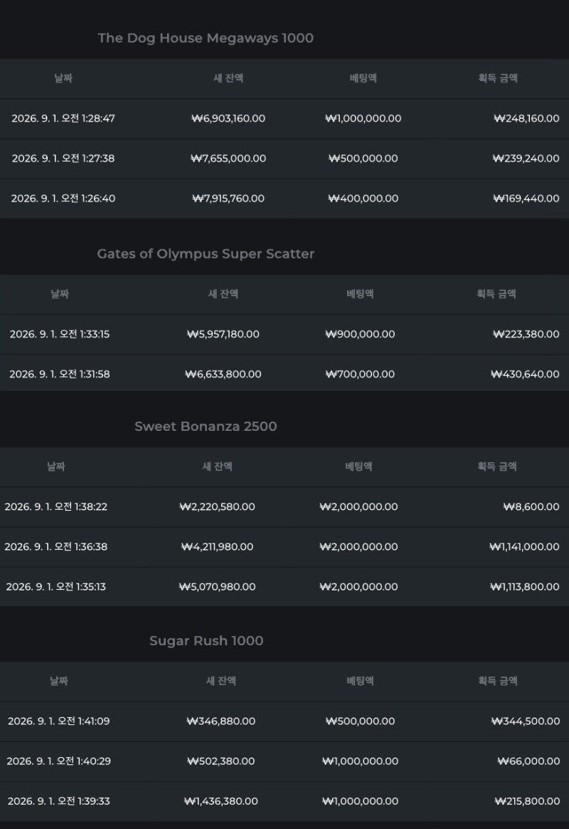Select 날짜 header in Dog House table

[63, 78]
